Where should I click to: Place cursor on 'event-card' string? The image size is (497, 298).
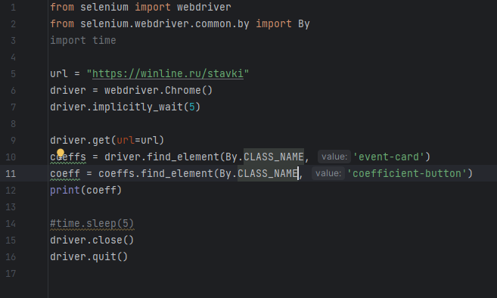click(x=388, y=157)
